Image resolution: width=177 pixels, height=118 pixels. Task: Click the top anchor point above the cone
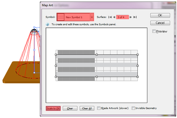[34, 27]
